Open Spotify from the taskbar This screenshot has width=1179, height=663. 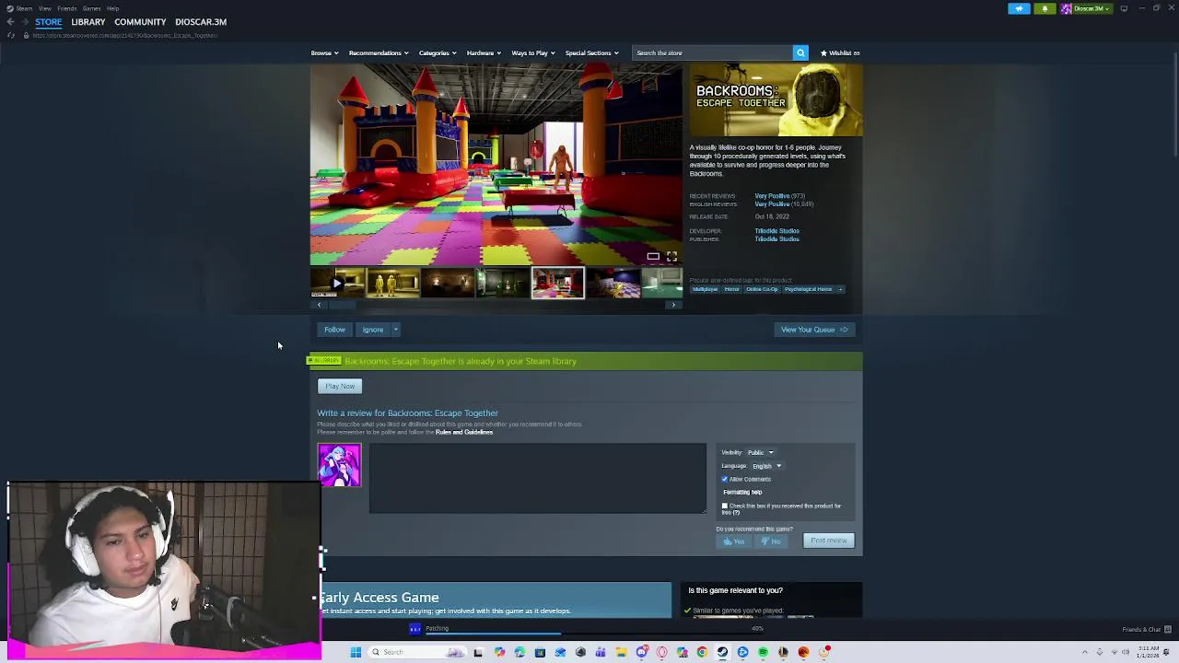[763, 652]
